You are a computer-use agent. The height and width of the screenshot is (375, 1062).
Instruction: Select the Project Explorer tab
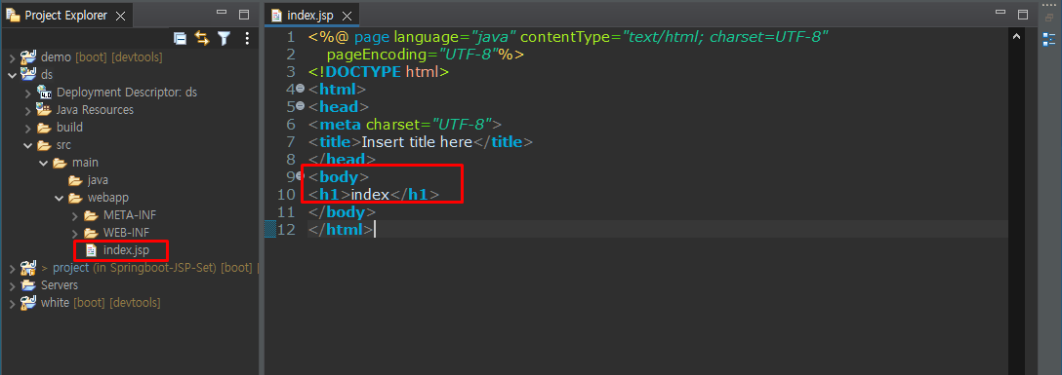point(66,16)
